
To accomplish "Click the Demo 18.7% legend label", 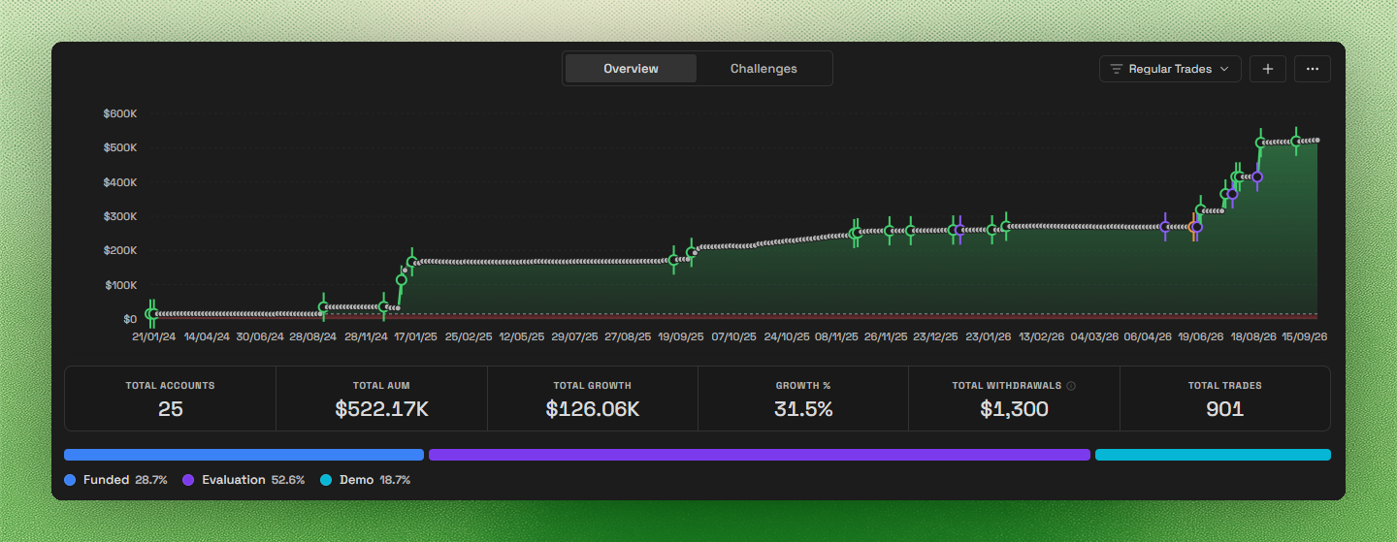I will (374, 480).
